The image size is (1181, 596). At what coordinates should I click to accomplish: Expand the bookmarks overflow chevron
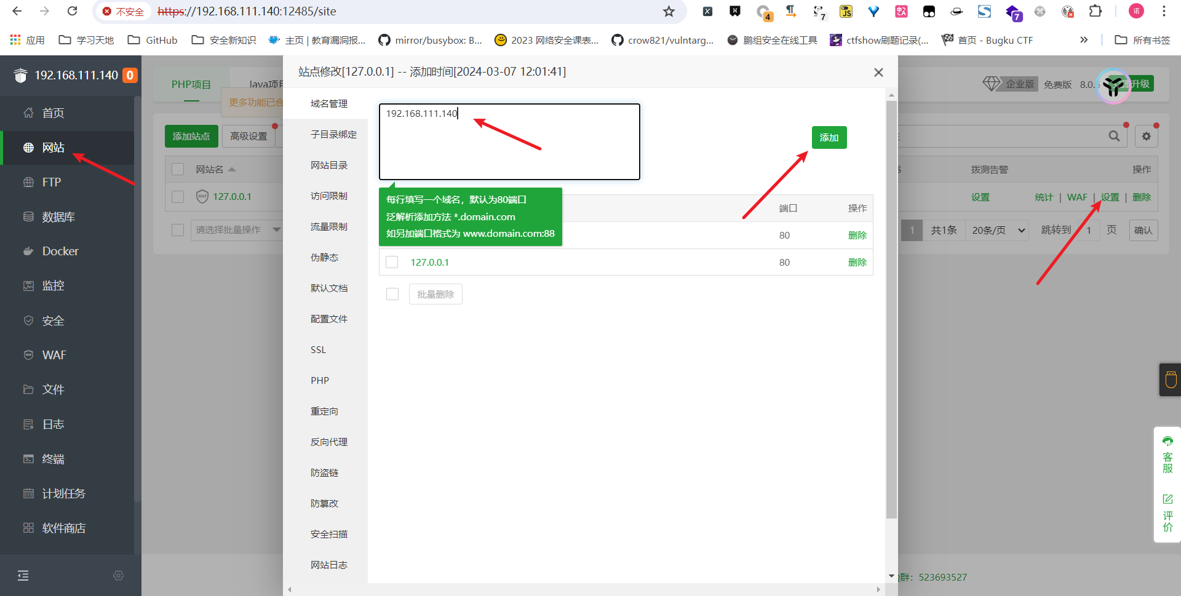tap(1083, 40)
